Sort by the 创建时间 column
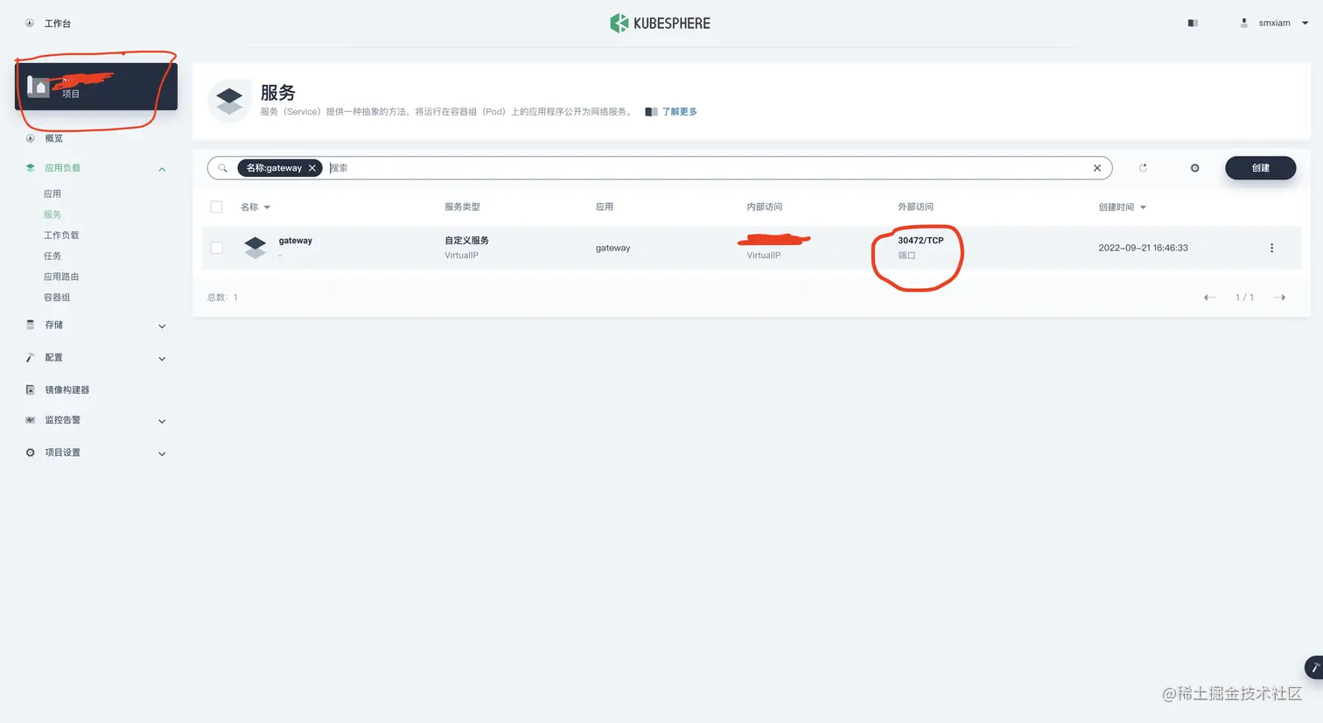Screen dimensions: 1323x723 pyautogui.click(x=1123, y=207)
